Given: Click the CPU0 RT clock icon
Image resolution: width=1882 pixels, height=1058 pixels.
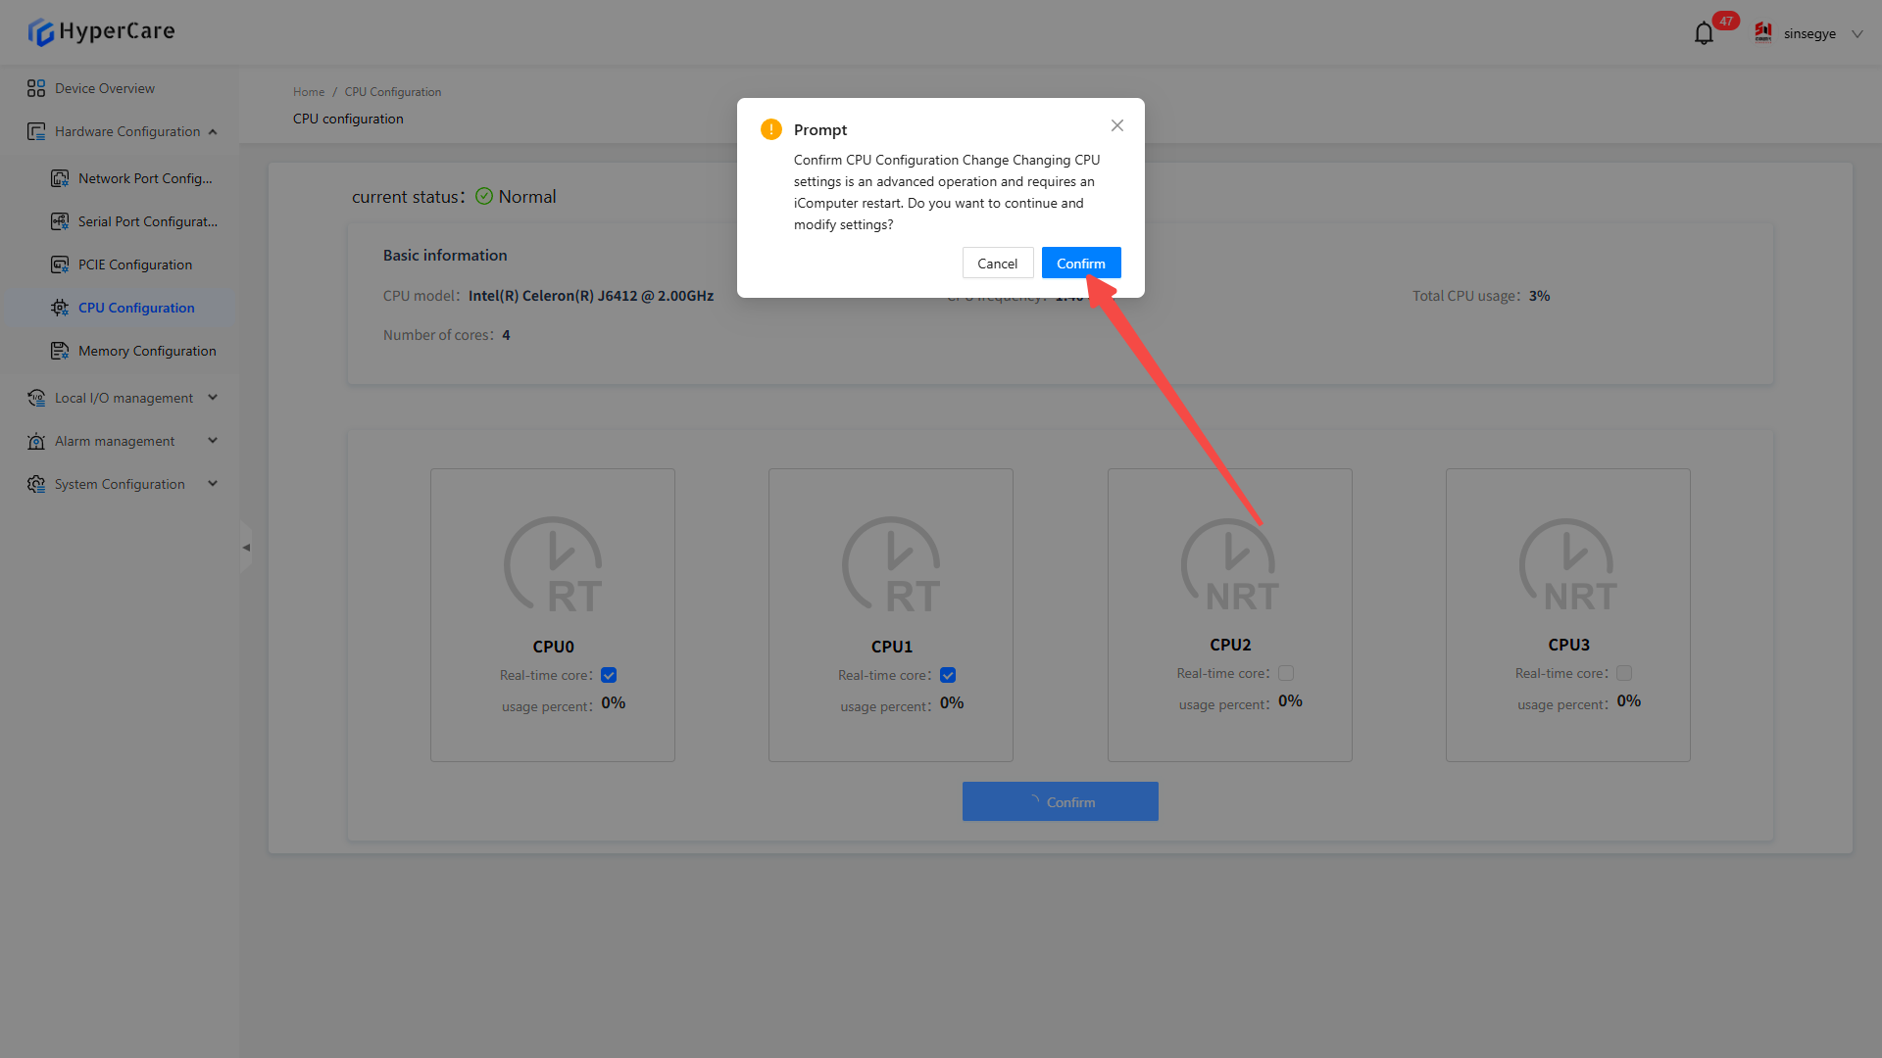Looking at the screenshot, I should tap(553, 565).
